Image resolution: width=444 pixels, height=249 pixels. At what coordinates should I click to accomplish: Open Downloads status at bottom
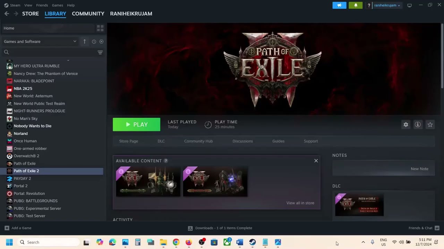coord(220,228)
